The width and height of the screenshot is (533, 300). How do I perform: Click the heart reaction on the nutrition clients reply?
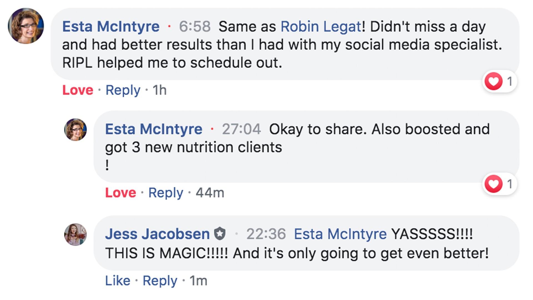(x=494, y=184)
